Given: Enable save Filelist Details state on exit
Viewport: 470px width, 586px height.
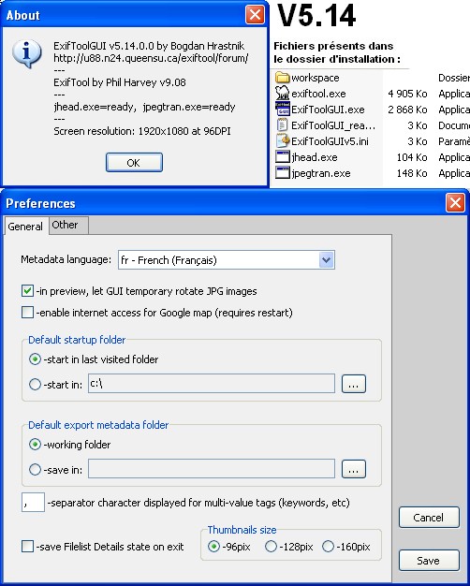Looking at the screenshot, I should 27,547.
